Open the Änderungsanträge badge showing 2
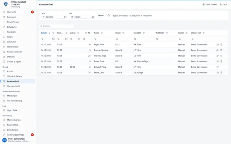Screen dimensions: 231x144 click(x=32, y=135)
